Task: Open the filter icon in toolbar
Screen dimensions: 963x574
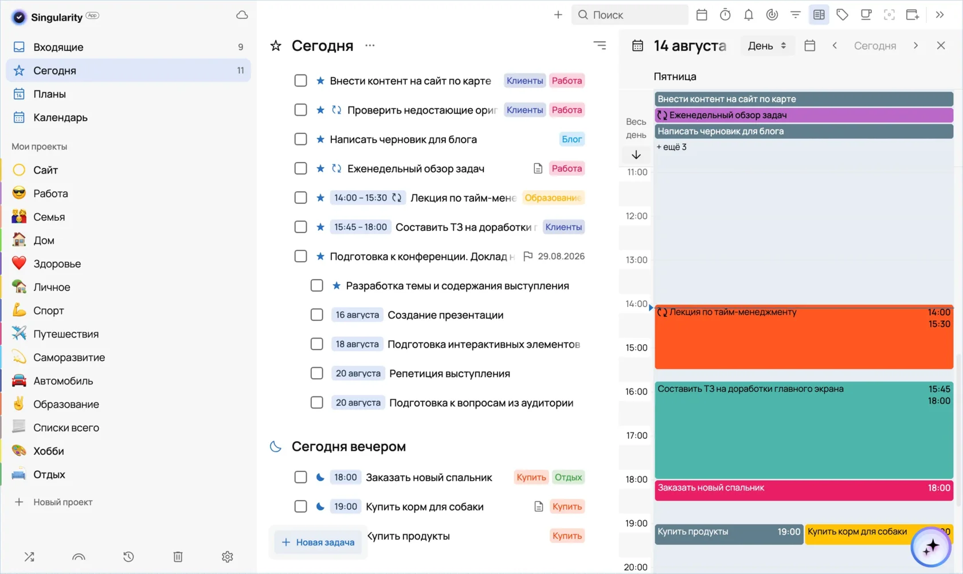Action: (796, 15)
